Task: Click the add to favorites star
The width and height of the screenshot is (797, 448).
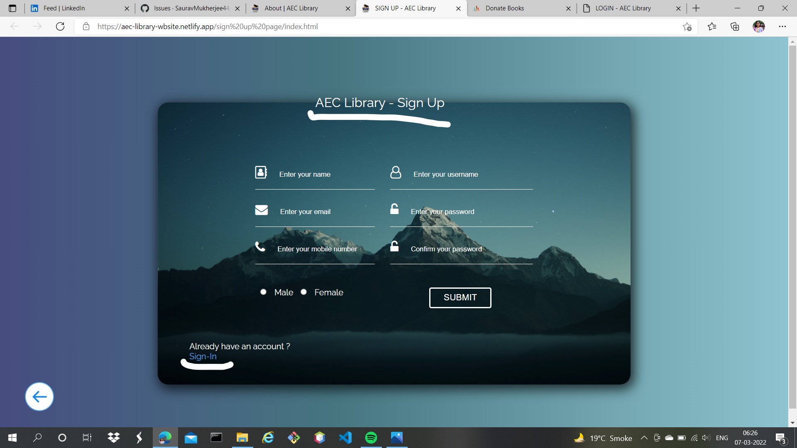Action: point(687,27)
